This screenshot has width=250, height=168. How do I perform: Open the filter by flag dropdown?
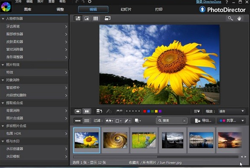(x=109, y=121)
